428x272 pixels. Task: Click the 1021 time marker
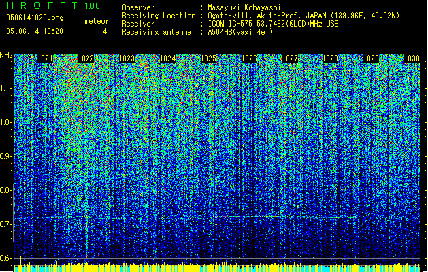pos(46,59)
